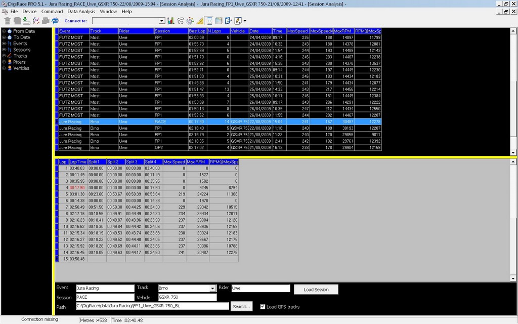Open the Connect to dropdown
This screenshot has height=324, width=518.
pyautogui.click(x=162, y=21)
